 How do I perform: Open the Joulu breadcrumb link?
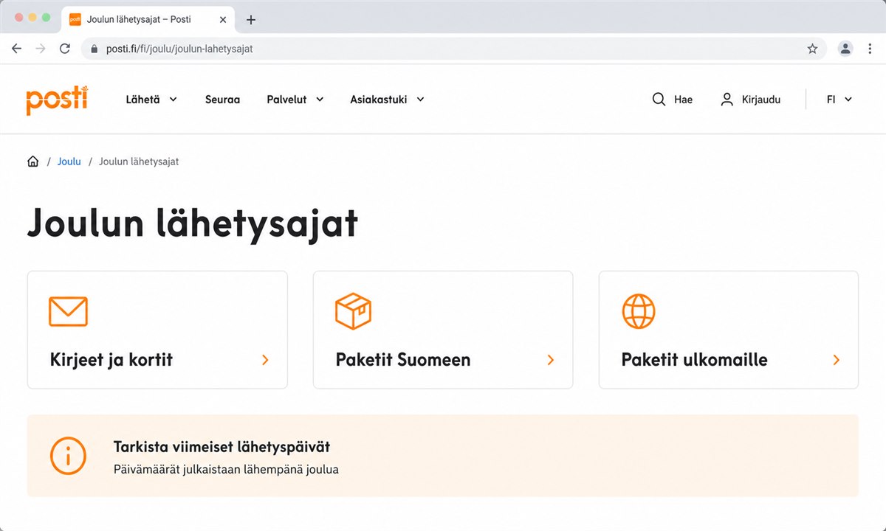pyautogui.click(x=69, y=162)
